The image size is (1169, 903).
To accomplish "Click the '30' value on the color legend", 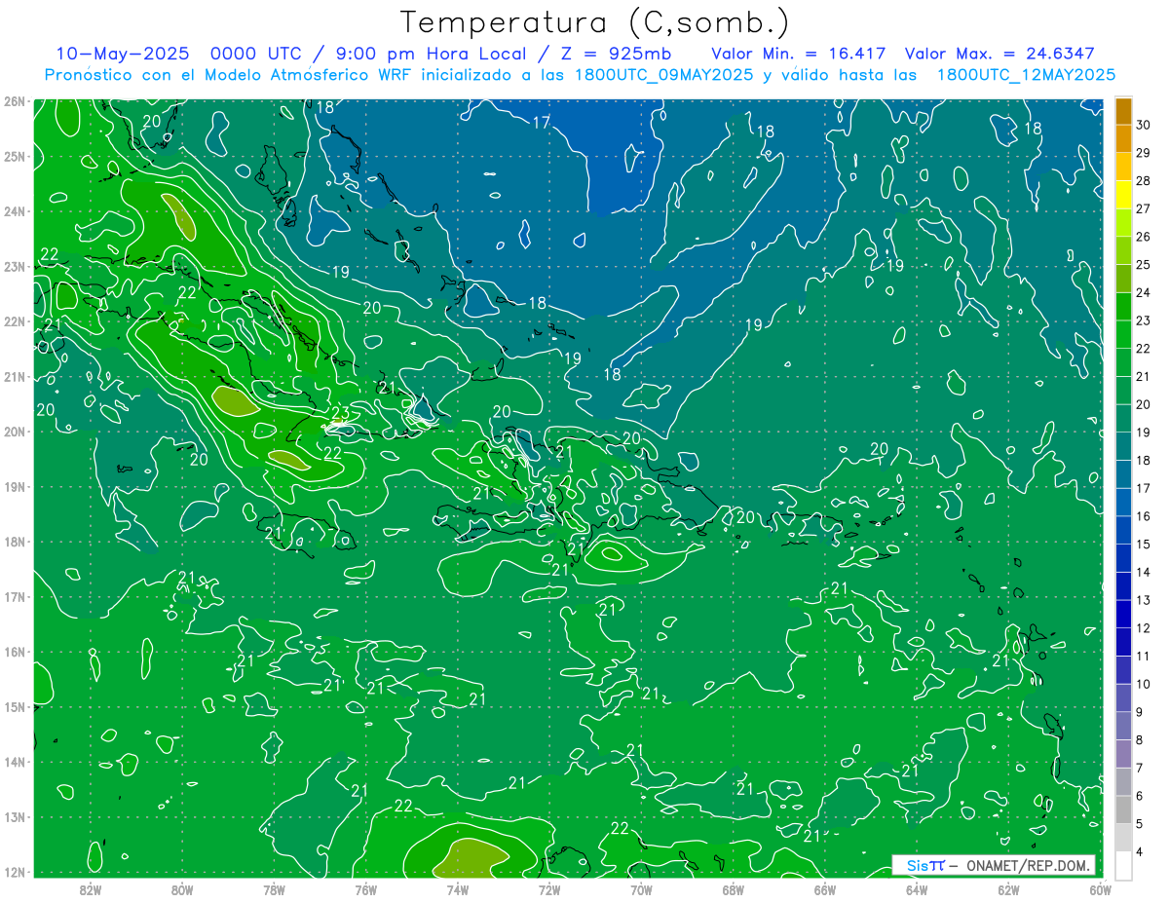I will (1144, 126).
